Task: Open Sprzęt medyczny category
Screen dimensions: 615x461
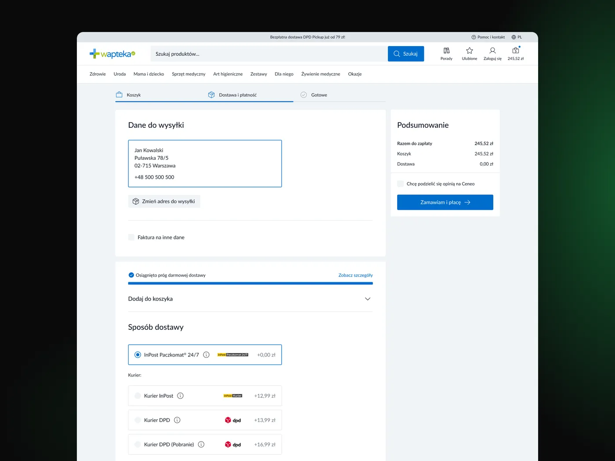Action: 188,74
